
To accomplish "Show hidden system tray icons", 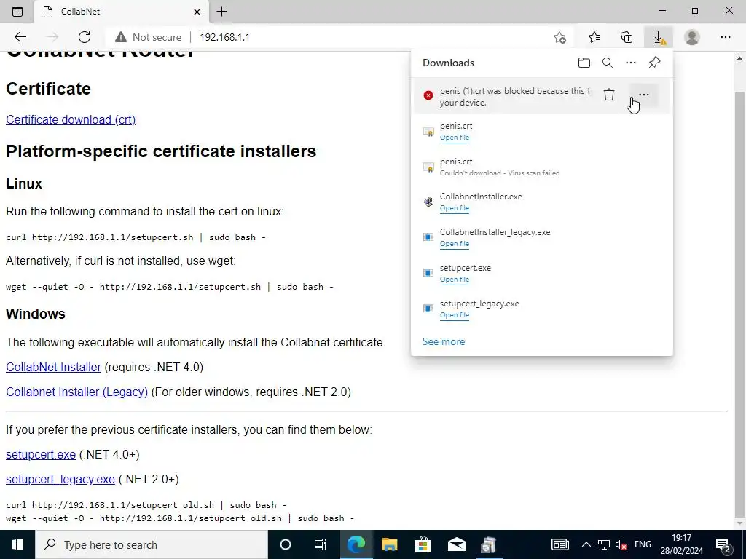I will (586, 544).
